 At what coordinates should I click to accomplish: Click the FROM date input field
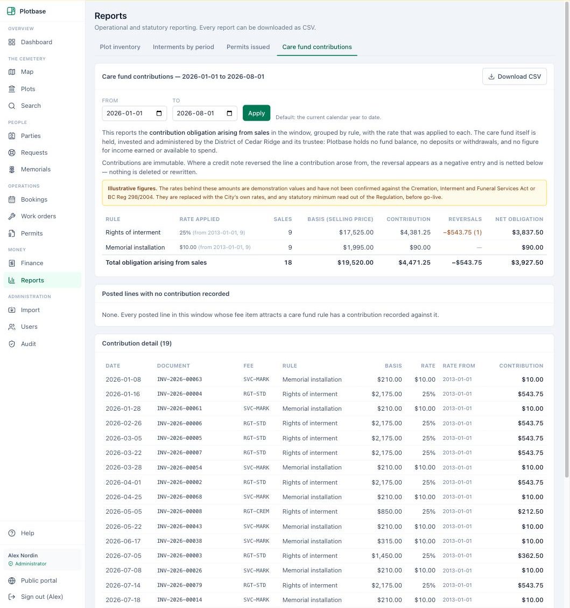(135, 113)
